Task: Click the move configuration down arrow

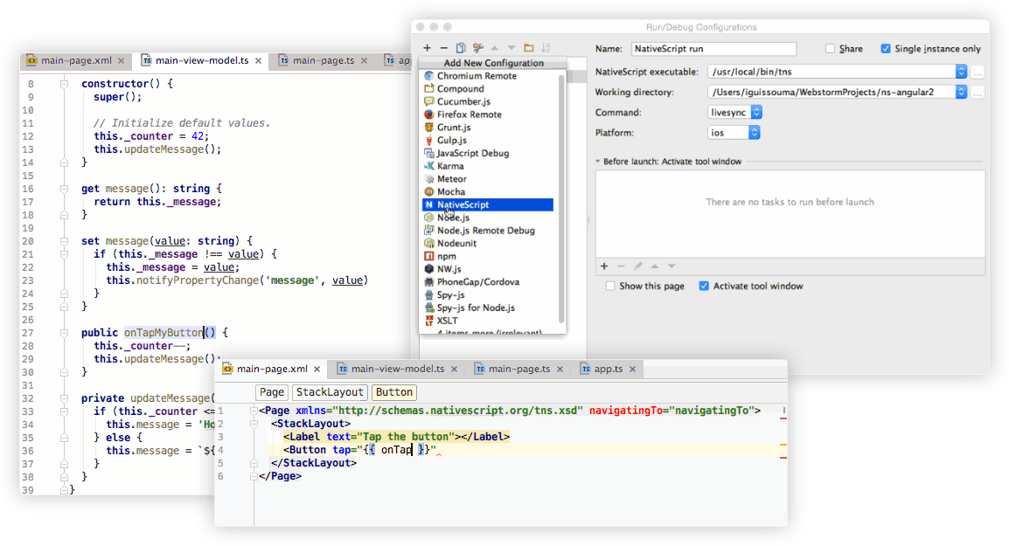Action: point(511,47)
